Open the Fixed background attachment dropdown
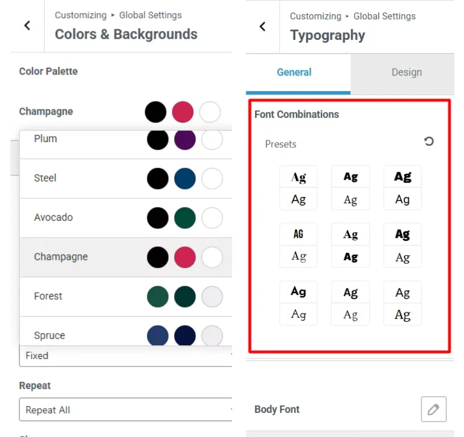Image resolution: width=464 pixels, height=437 pixels. click(126, 356)
